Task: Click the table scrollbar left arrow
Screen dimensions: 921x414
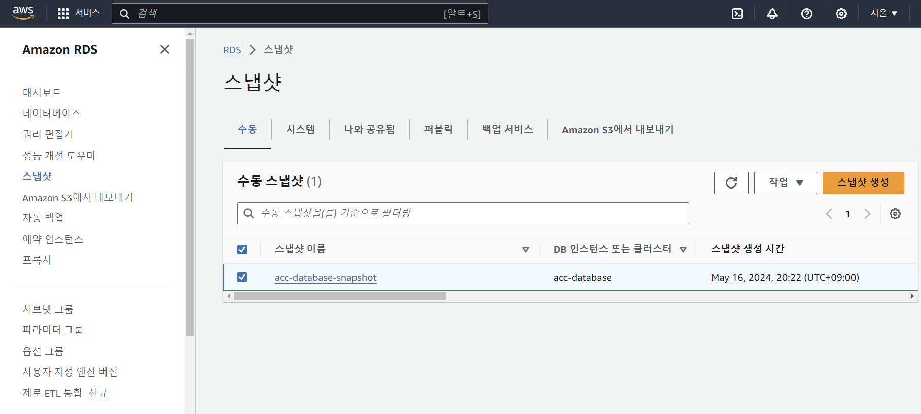Action: (229, 296)
